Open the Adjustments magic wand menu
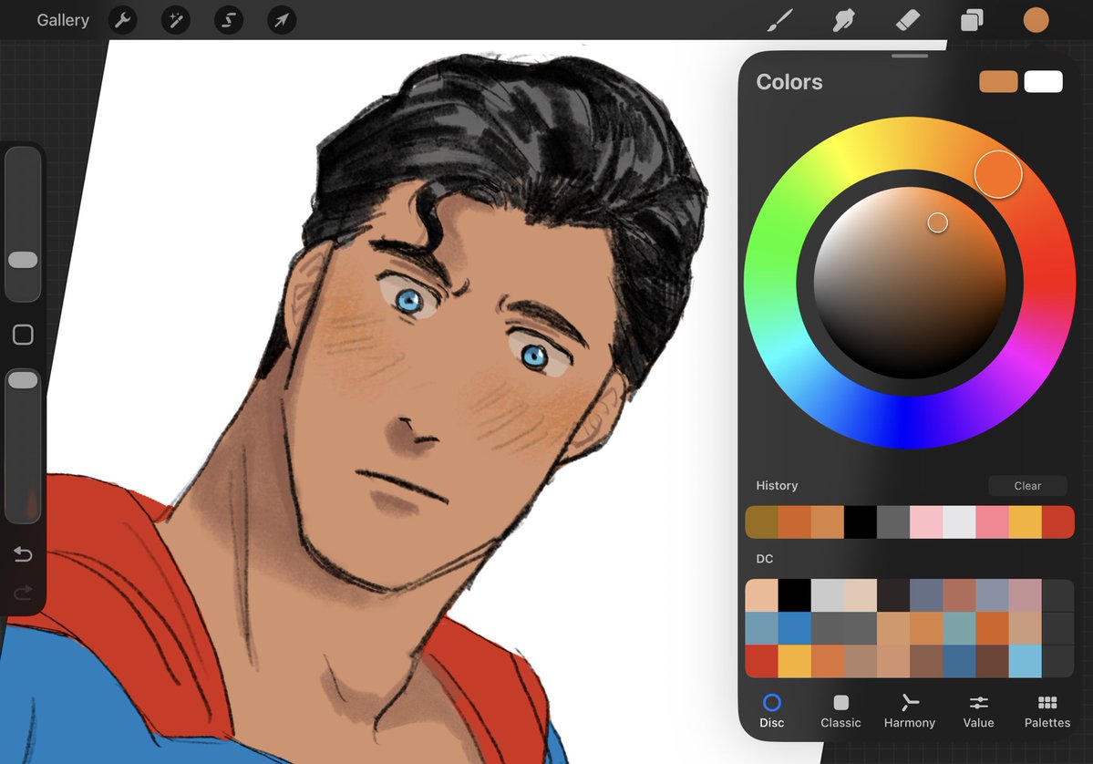The width and height of the screenshot is (1093, 764). 176,20
